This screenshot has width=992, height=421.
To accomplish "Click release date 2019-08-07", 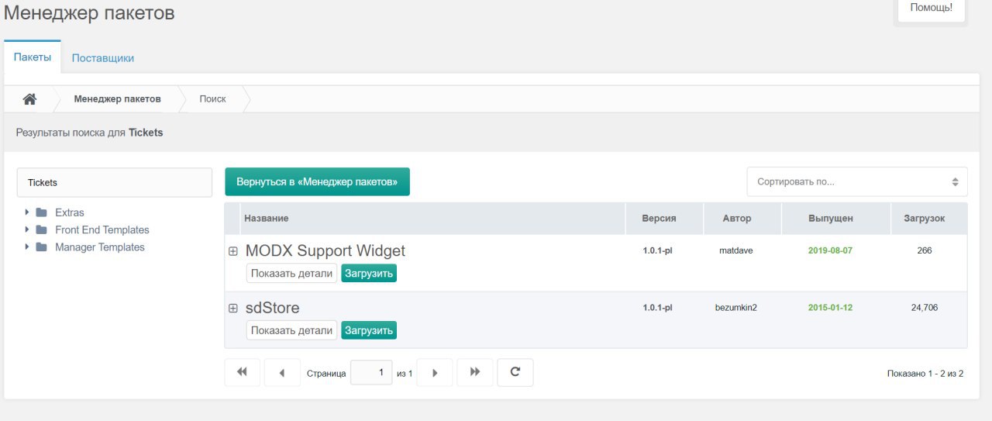I will click(x=830, y=250).
